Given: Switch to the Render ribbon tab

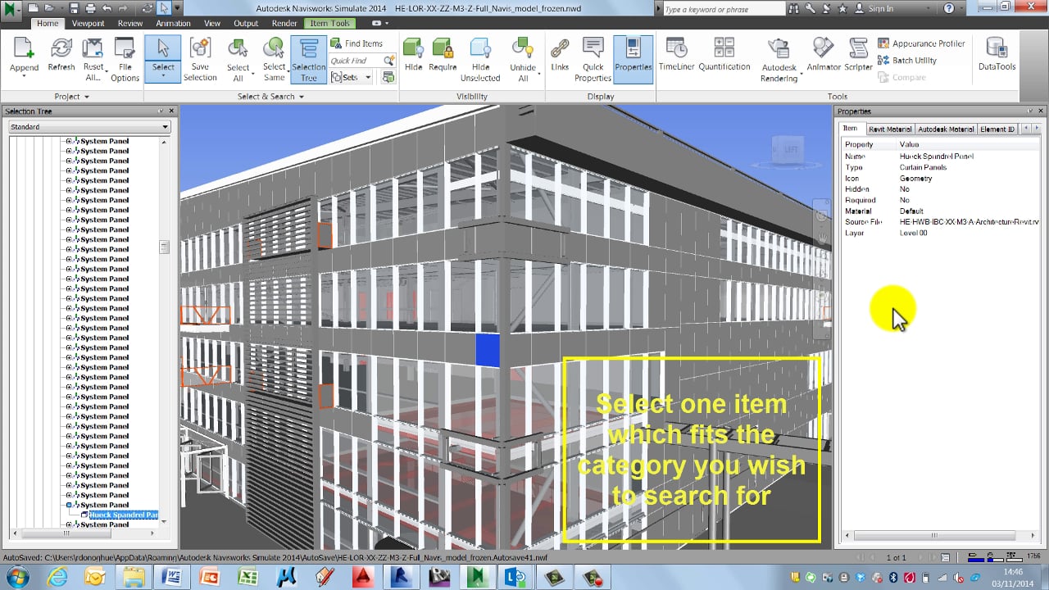Looking at the screenshot, I should point(284,23).
